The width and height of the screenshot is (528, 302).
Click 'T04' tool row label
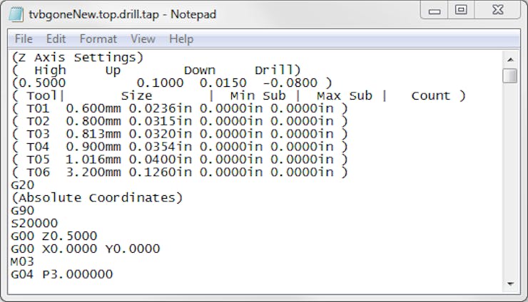[38, 147]
